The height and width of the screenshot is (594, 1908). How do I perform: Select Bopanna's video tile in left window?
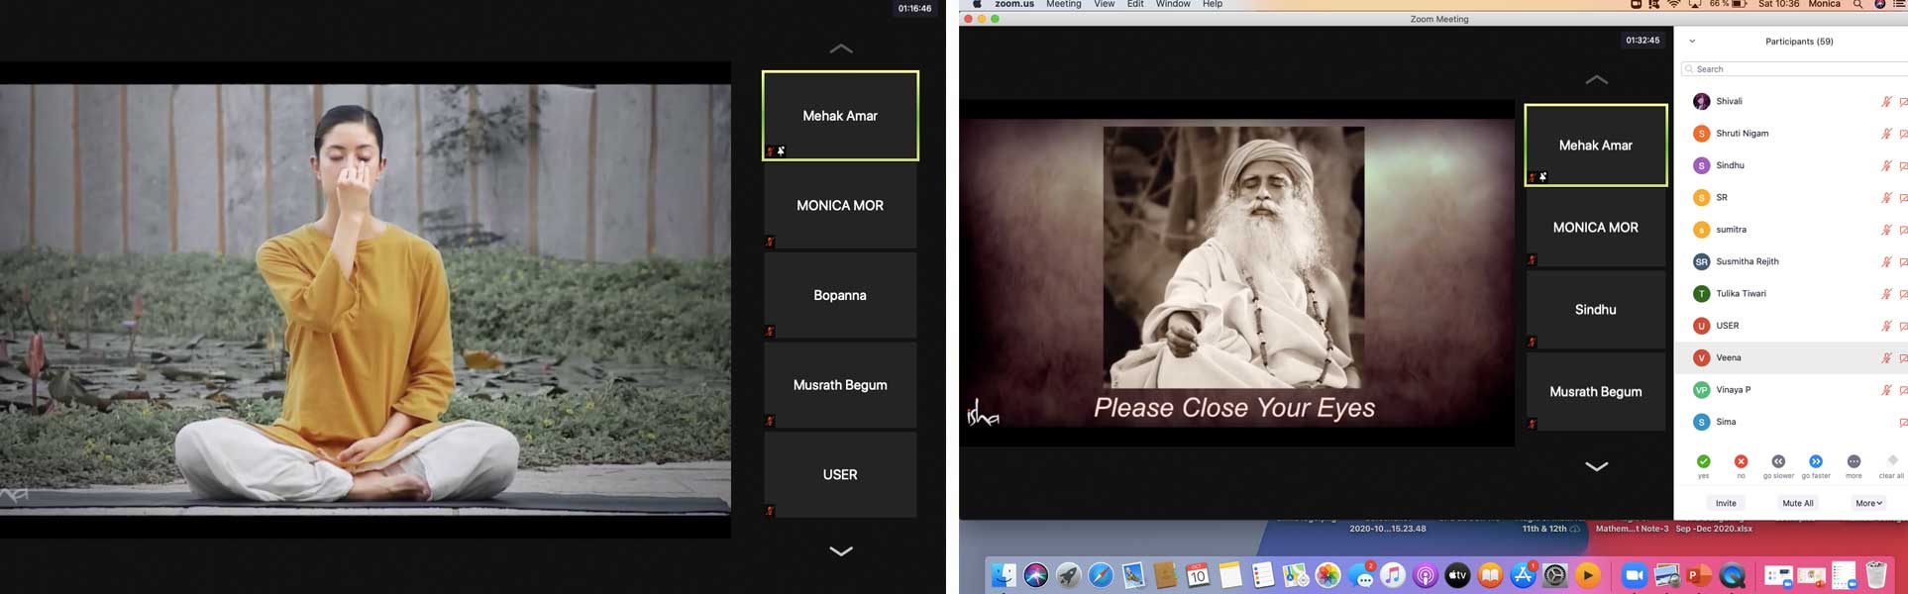840,295
